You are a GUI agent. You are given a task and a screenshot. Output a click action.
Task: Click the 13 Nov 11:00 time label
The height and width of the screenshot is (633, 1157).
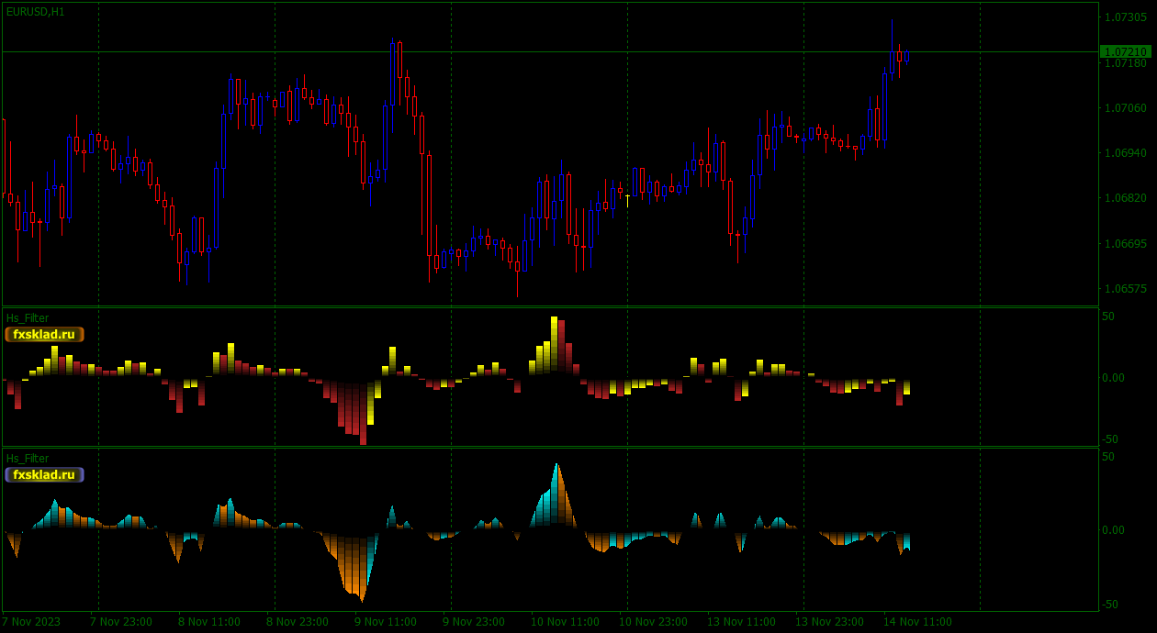tap(741, 622)
